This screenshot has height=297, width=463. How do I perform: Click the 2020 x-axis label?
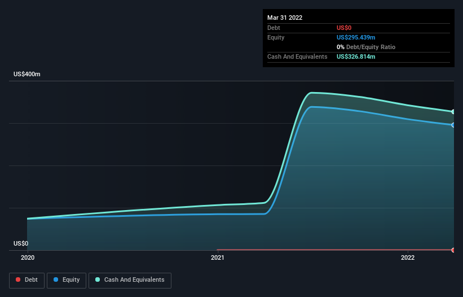28,257
